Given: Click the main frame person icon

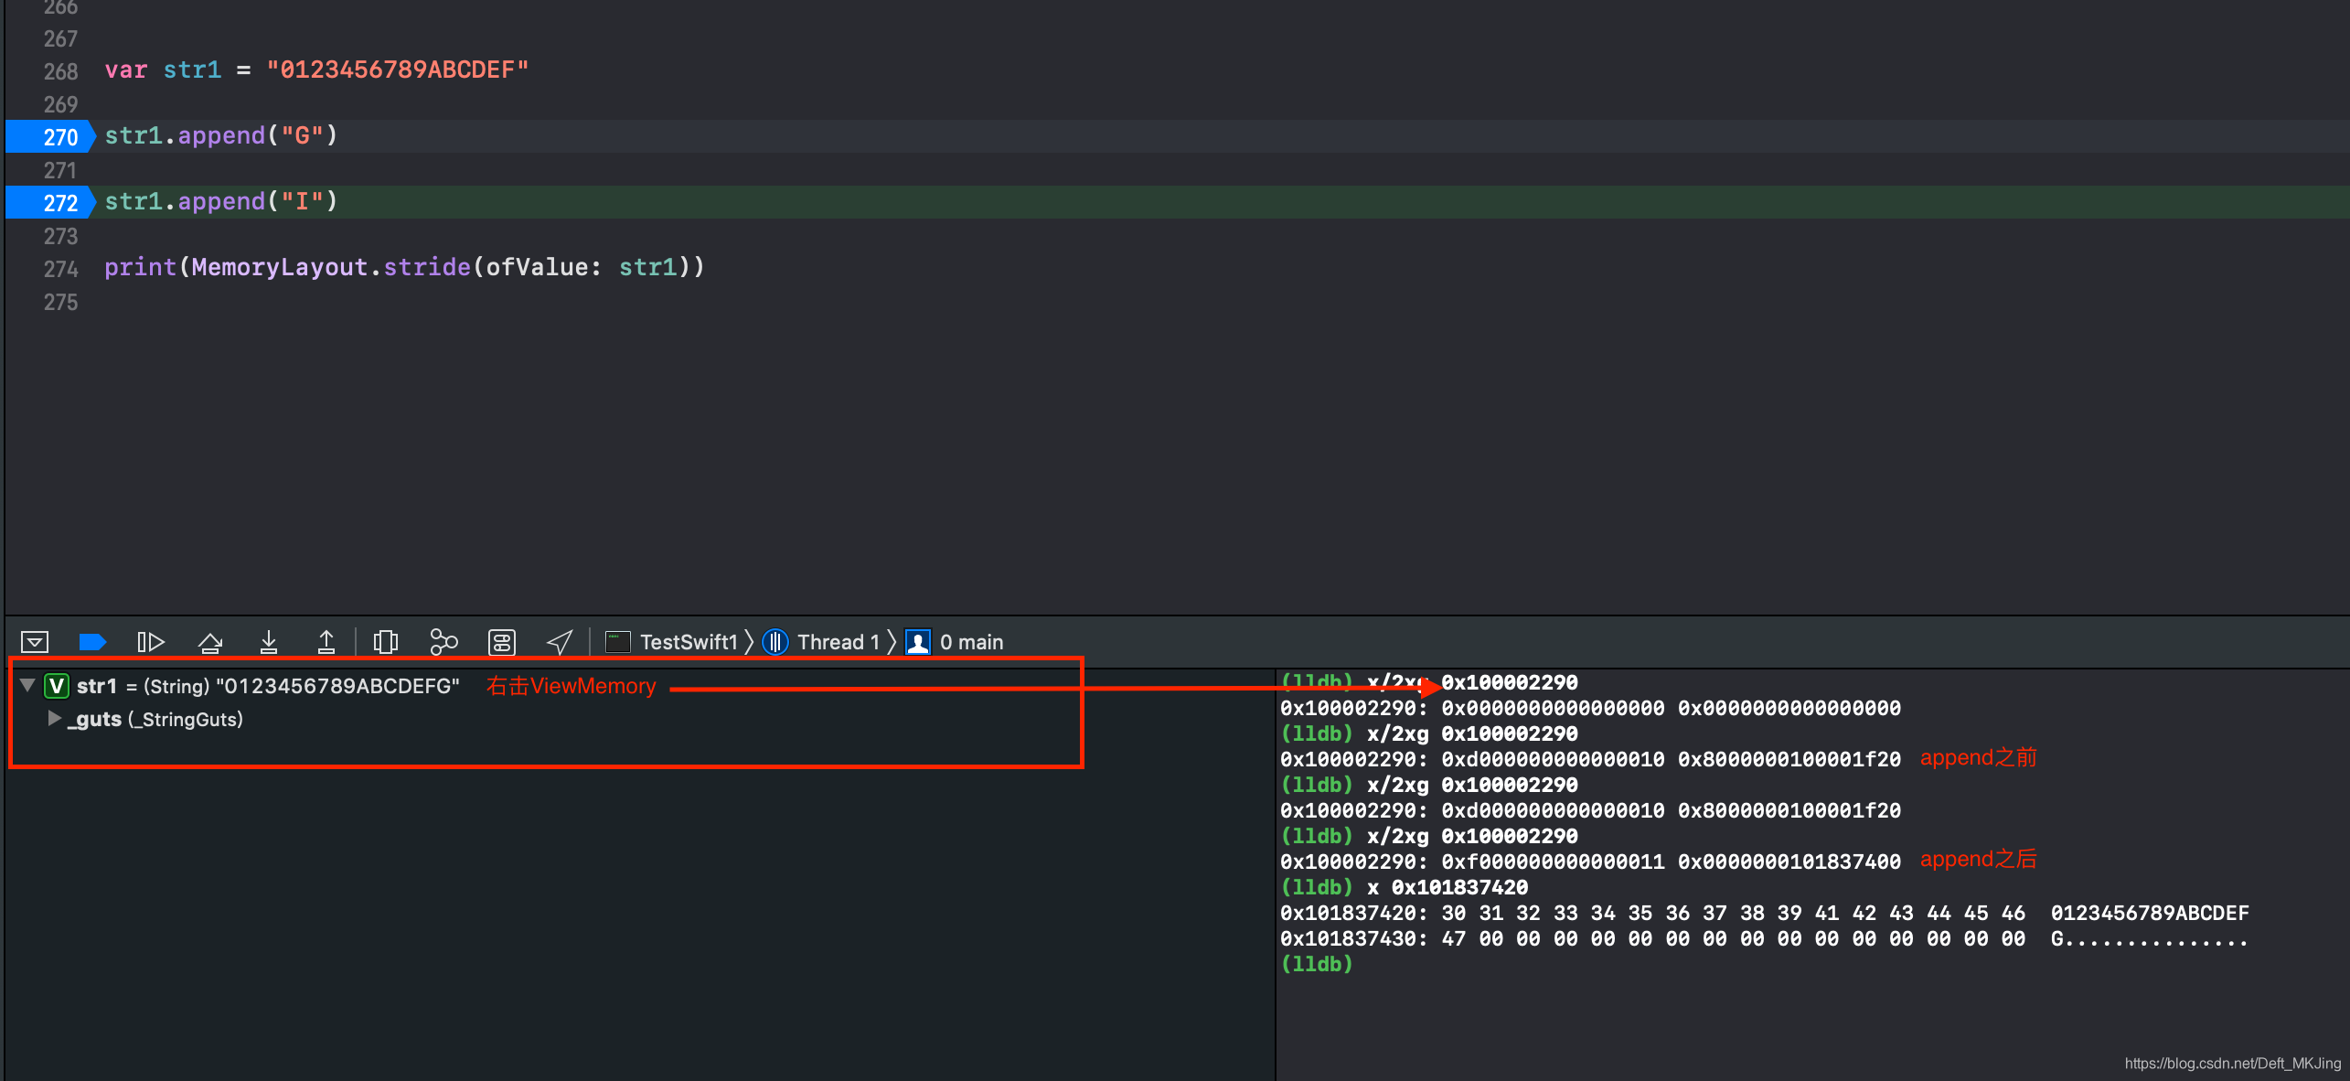Looking at the screenshot, I should coord(918,642).
